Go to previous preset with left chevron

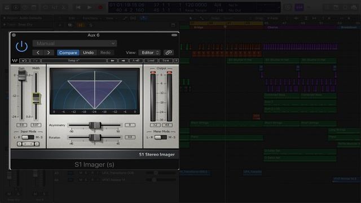pos(38,52)
